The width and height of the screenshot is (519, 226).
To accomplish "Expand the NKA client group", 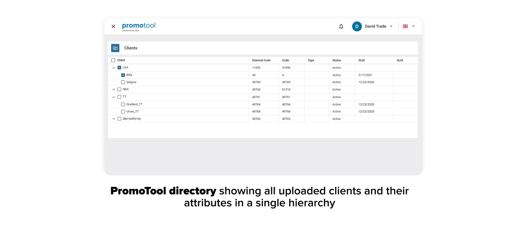I will tap(114, 90).
